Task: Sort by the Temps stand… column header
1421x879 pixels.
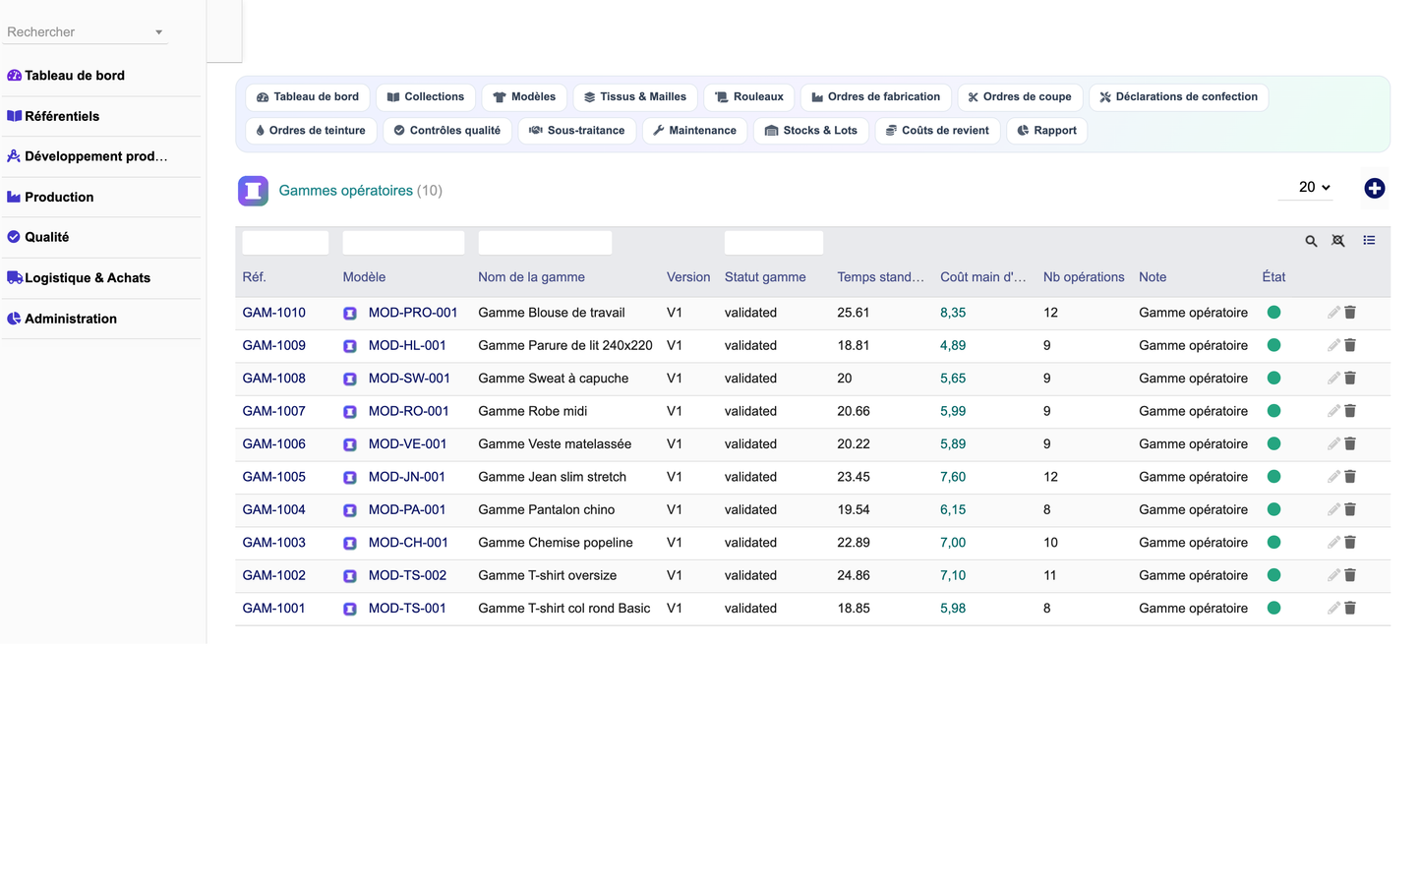Action: [881, 277]
